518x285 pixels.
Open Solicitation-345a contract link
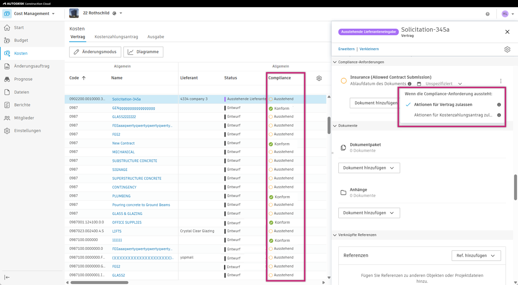[x=126, y=99]
